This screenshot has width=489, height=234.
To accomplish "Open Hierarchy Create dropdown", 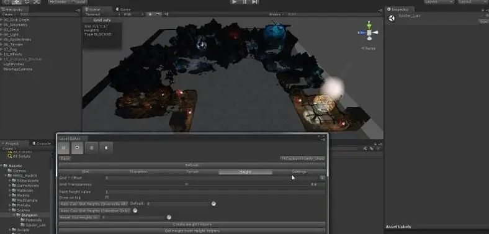I will (7, 14).
